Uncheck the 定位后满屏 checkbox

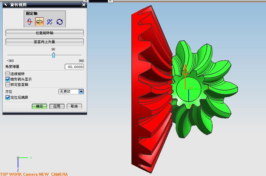(8, 97)
